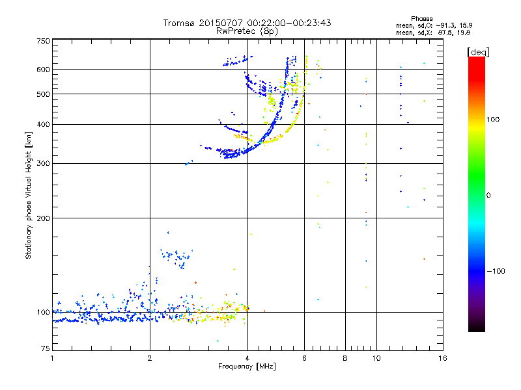Click the x-axis tick label '8'
The width and height of the screenshot is (521, 390).
(345, 358)
